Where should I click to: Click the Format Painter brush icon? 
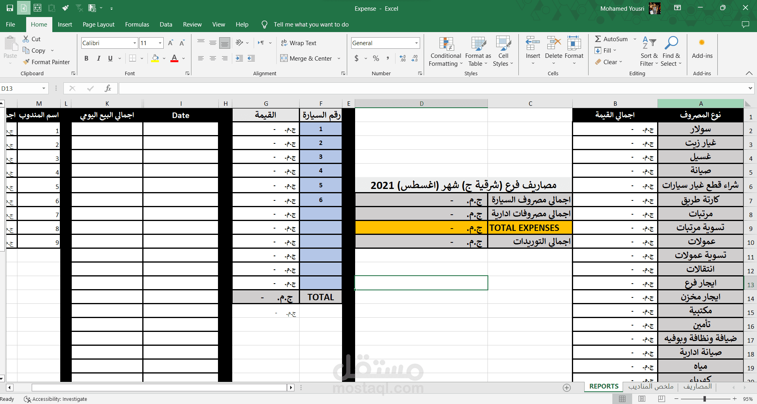tap(26, 62)
